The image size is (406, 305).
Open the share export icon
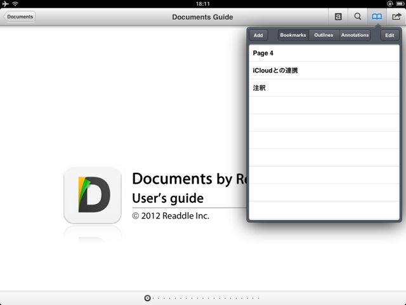[x=396, y=17]
